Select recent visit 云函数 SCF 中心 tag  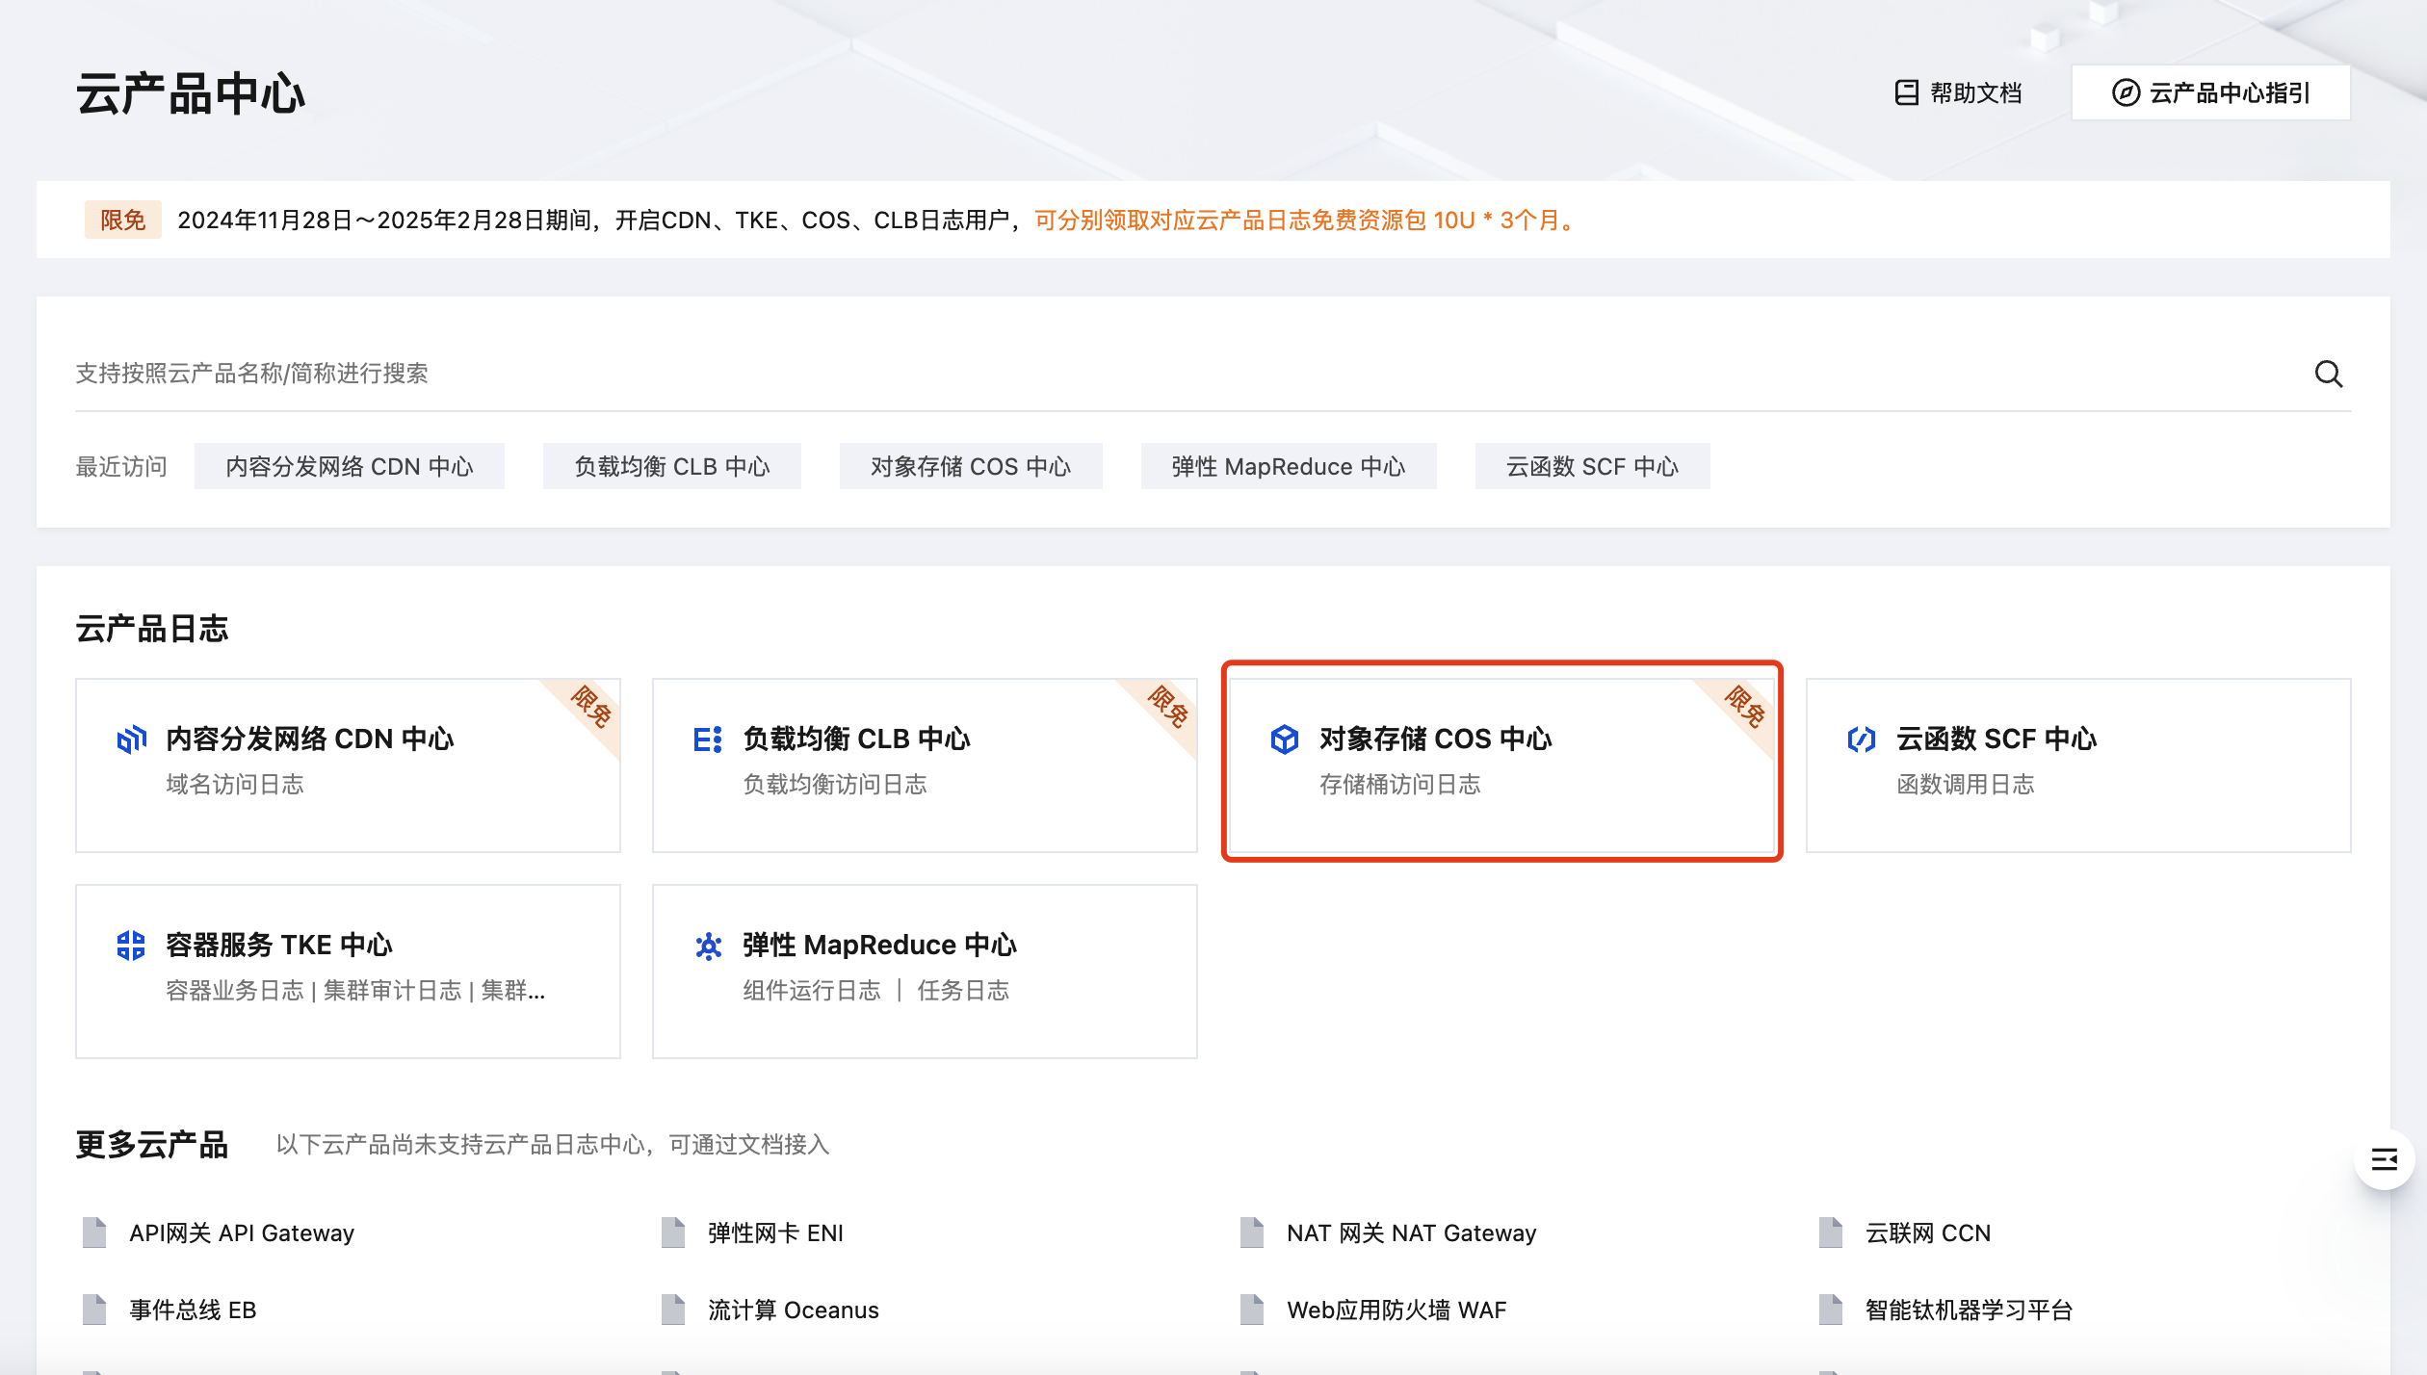pyautogui.click(x=1591, y=467)
